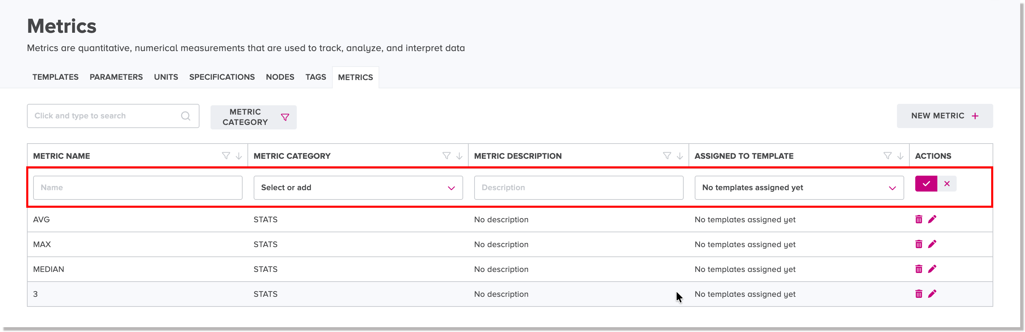Click the New Metric button
Image resolution: width=1025 pixels, height=332 pixels.
click(x=945, y=116)
